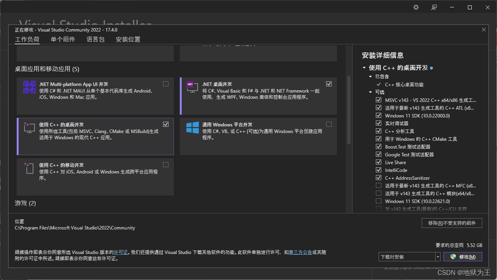
Task: Check the .NET Multi-platform App UI workload
Action: 166,84
